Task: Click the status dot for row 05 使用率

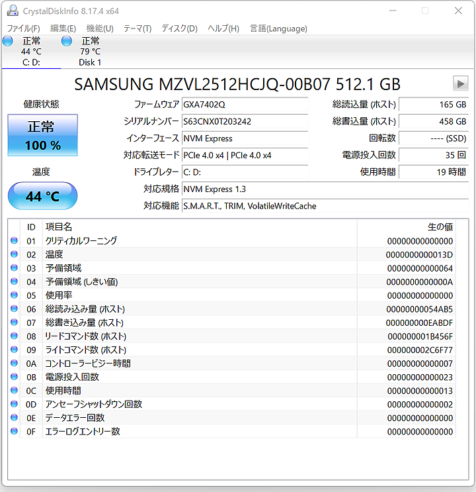Action: 14,295
